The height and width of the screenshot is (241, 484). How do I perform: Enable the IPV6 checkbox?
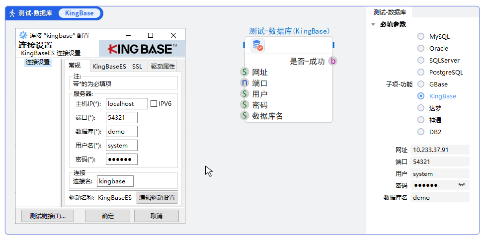[154, 104]
